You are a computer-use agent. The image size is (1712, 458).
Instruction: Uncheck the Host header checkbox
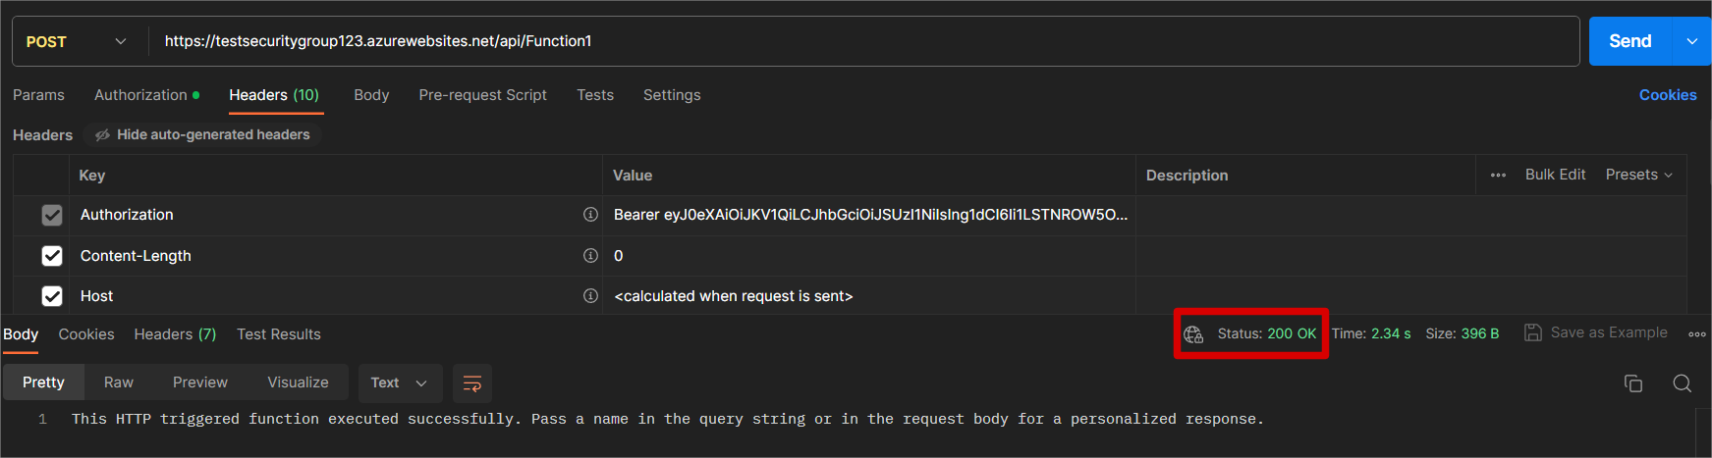click(x=52, y=296)
